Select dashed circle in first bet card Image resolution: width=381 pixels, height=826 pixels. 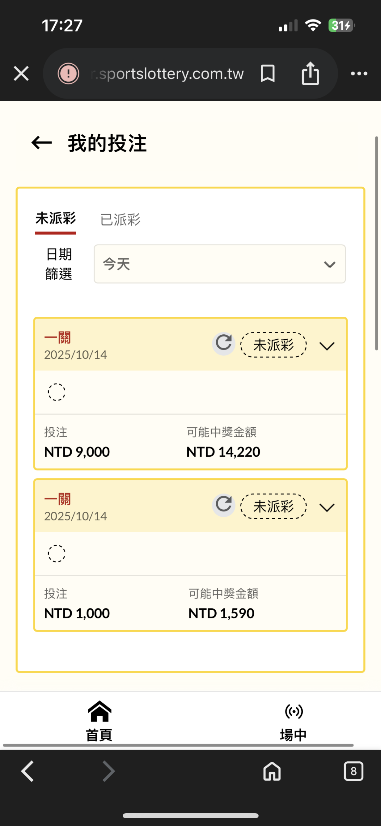click(56, 392)
